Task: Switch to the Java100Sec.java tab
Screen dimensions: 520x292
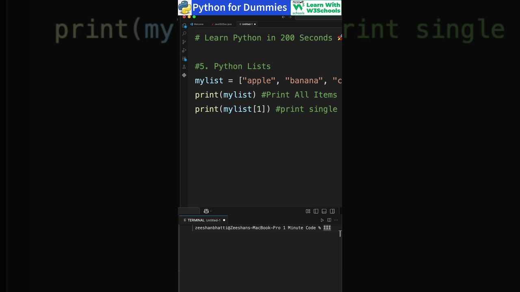Action: click(223, 24)
